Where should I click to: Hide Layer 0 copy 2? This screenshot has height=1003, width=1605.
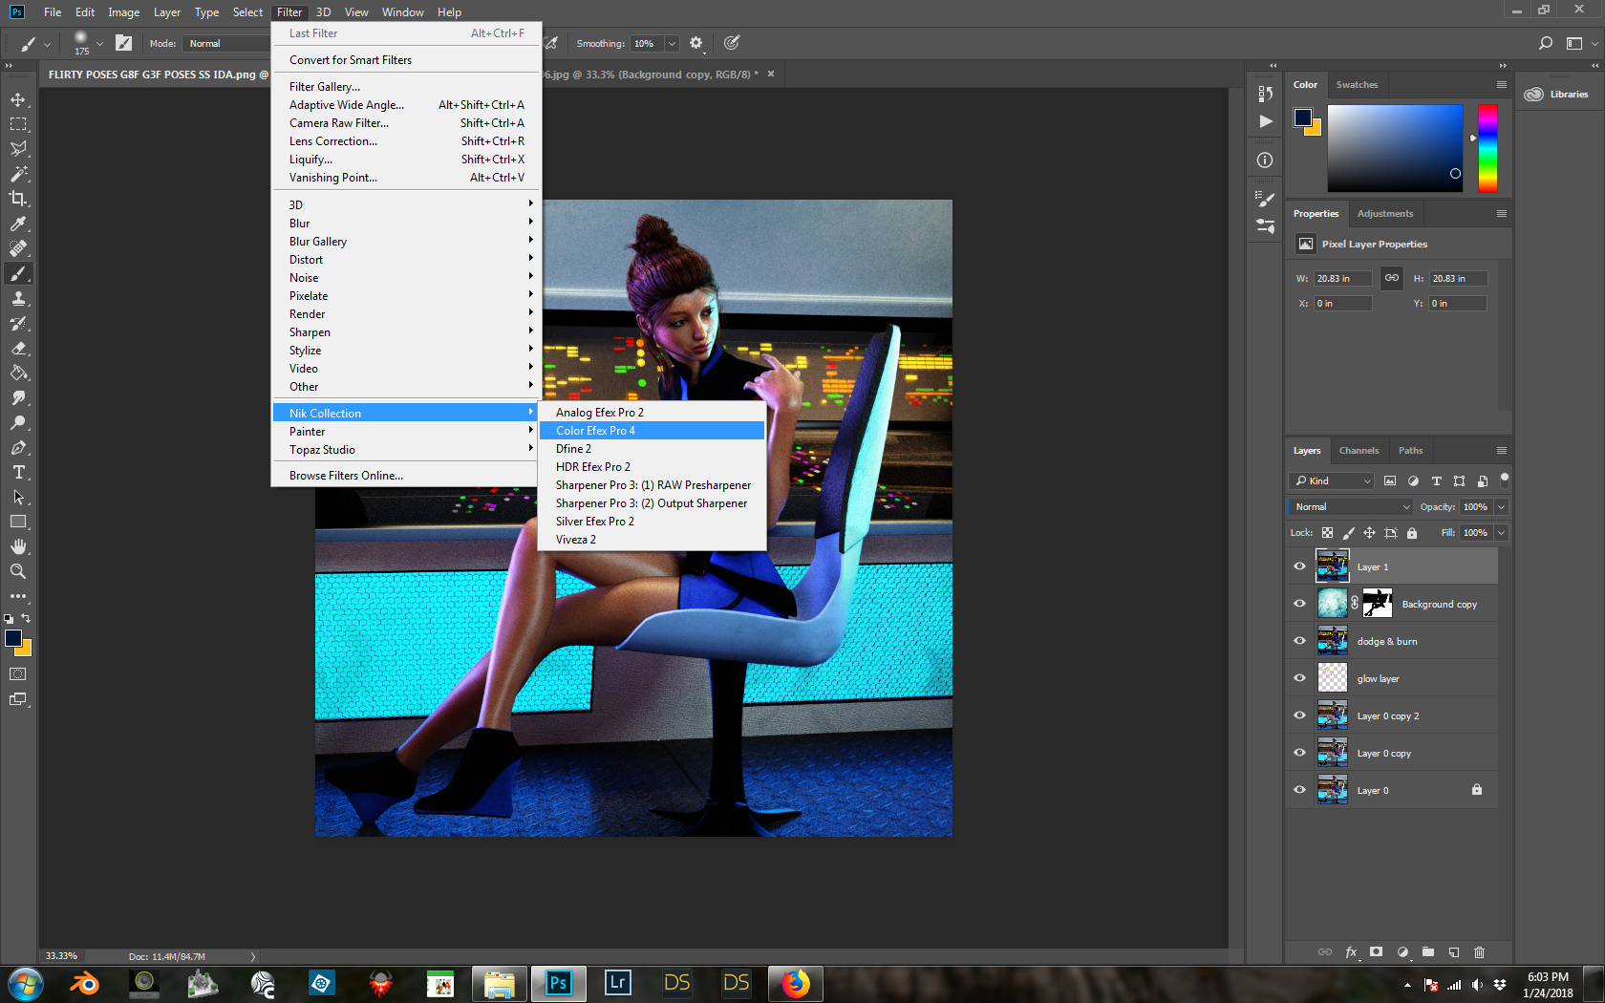(1299, 715)
